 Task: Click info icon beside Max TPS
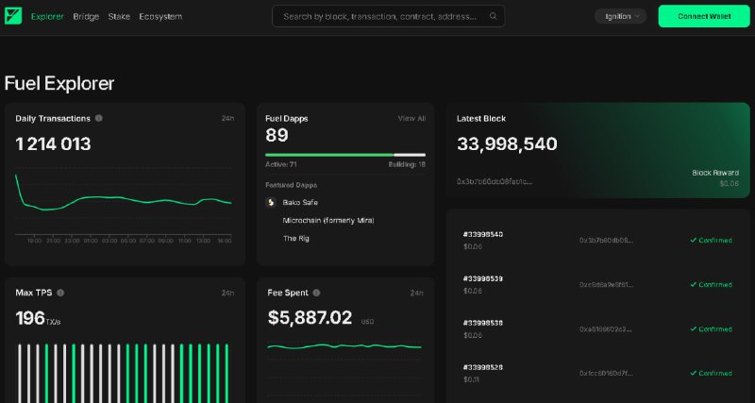tap(59, 293)
